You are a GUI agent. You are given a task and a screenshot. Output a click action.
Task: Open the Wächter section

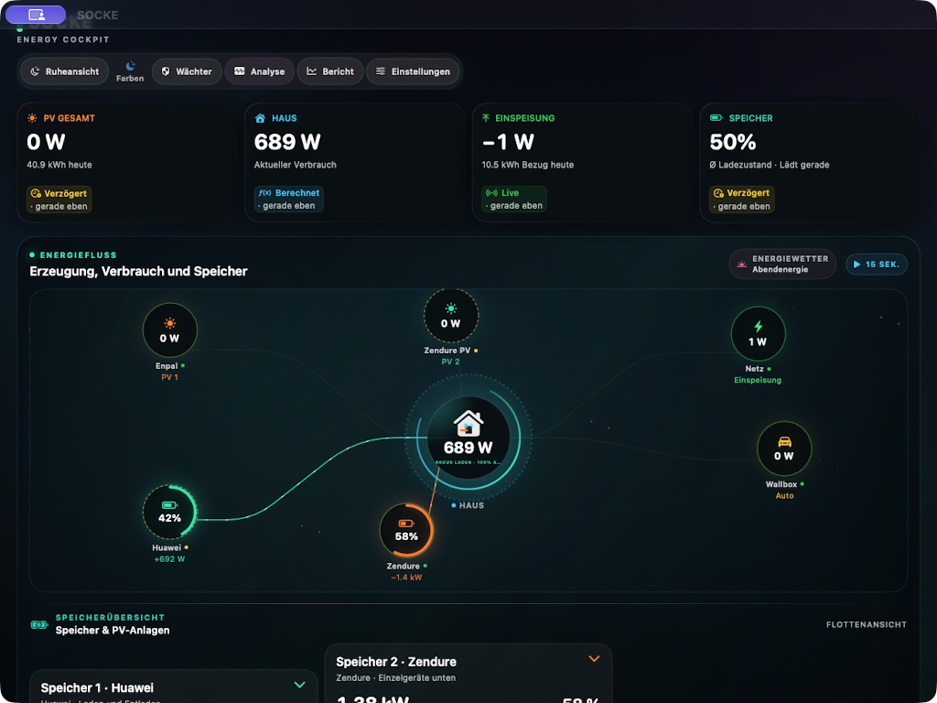187,71
